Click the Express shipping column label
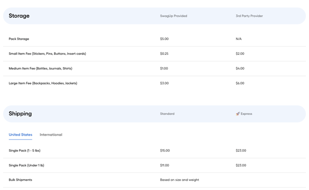The image size is (309, 190). tap(246, 114)
